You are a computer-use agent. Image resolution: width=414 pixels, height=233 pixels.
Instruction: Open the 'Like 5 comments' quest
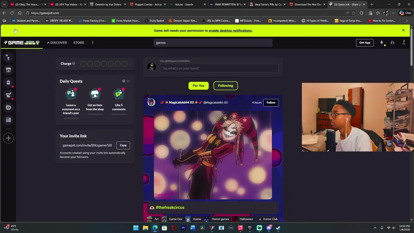click(119, 102)
